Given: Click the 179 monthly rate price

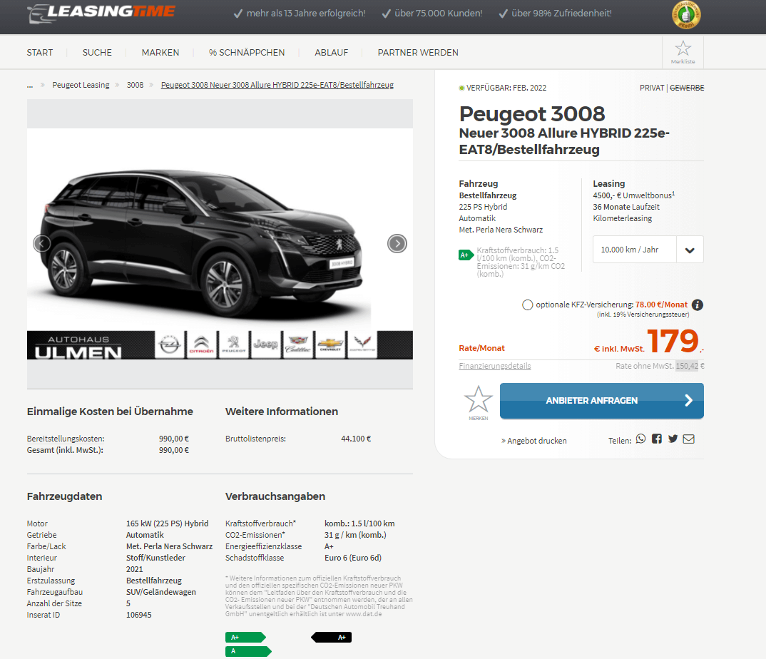Looking at the screenshot, I should pos(673,340).
